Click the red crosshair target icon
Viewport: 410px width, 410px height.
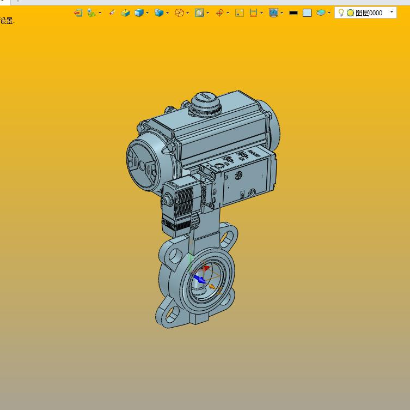pyautogui.click(x=219, y=13)
